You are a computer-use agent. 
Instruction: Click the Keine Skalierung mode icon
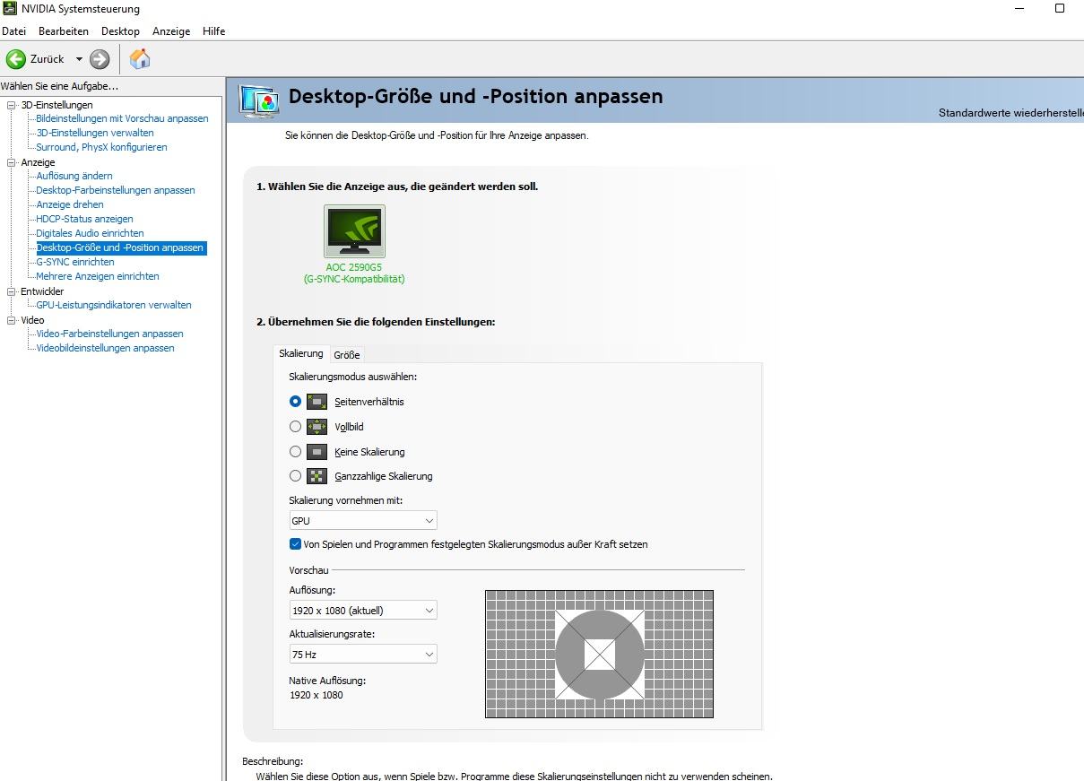pyautogui.click(x=317, y=452)
